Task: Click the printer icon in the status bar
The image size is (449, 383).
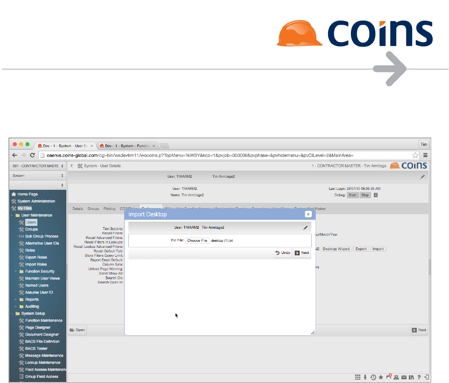Action: 396,377
